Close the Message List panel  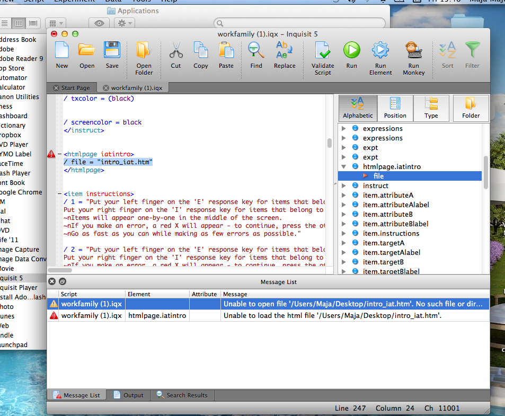pyautogui.click(x=52, y=281)
